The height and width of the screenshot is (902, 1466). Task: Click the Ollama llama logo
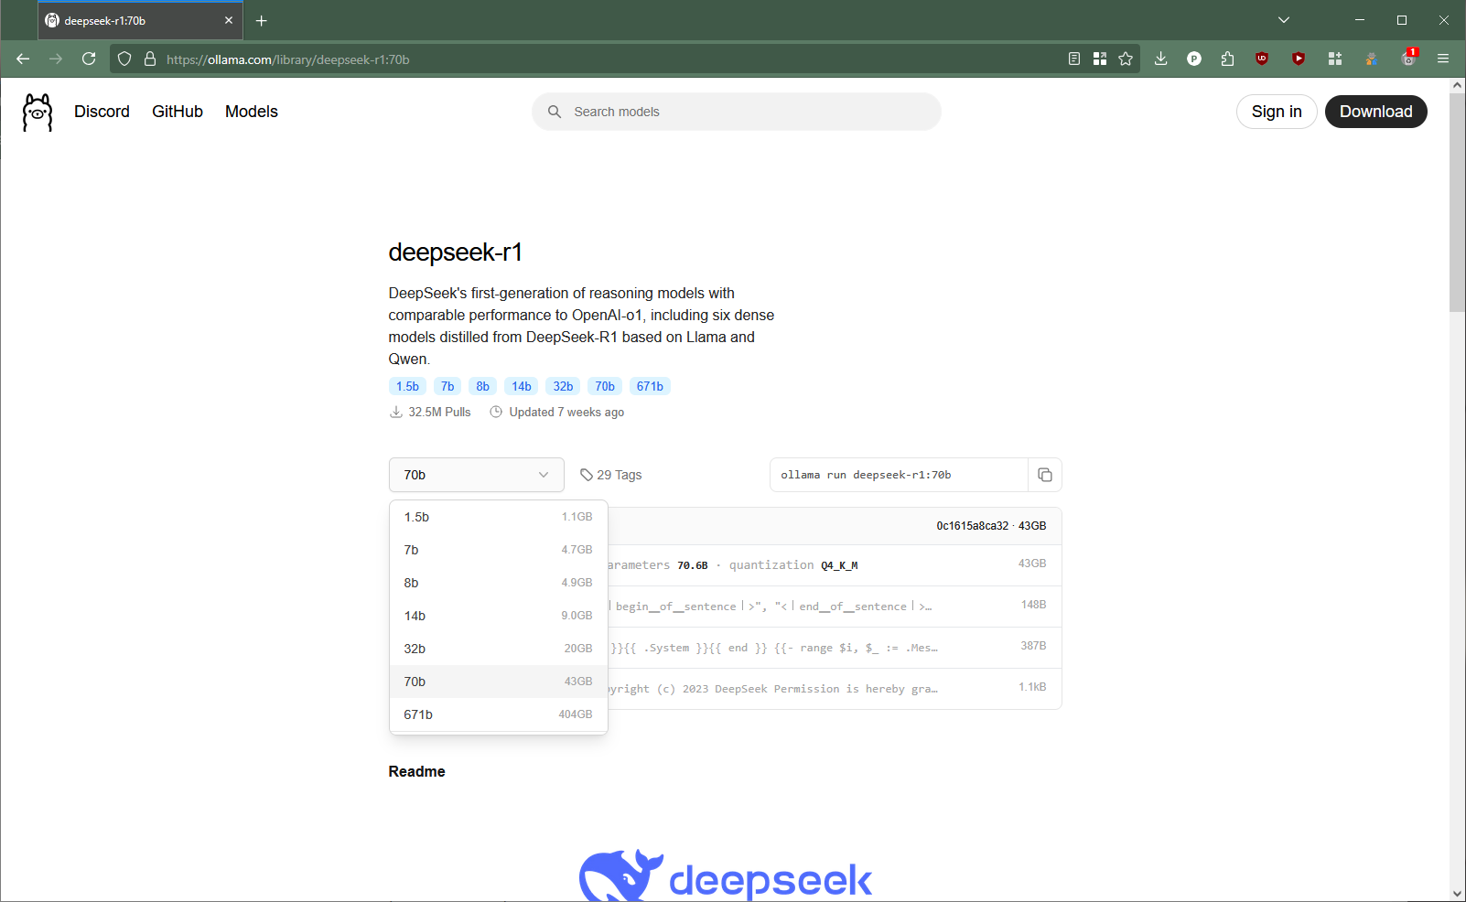38,112
